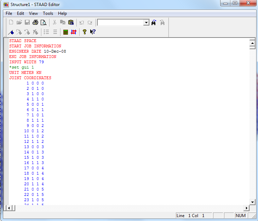Open the View menu
This screenshot has height=221, width=258.
coord(33,13)
